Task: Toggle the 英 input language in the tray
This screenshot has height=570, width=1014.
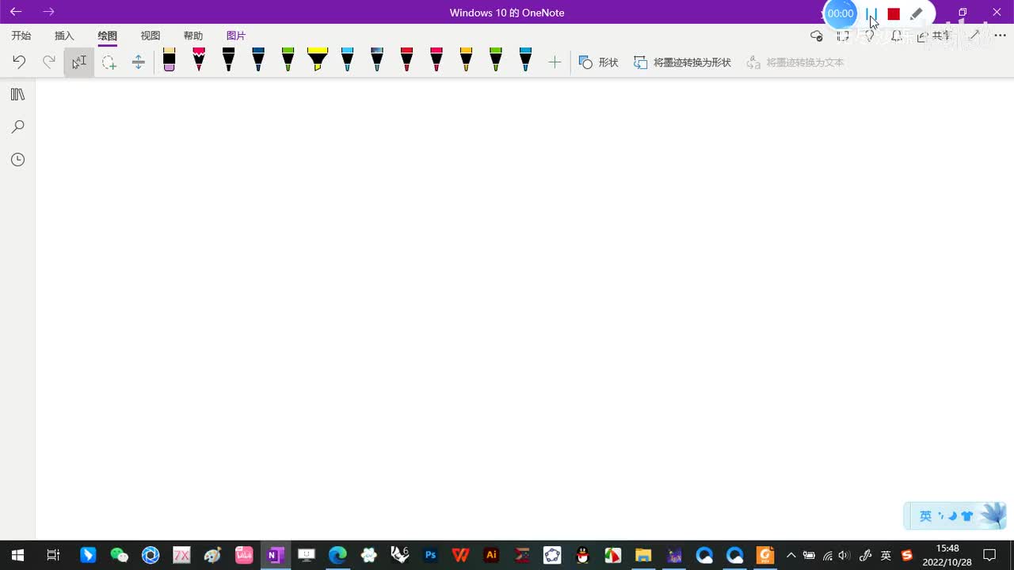Action: (x=886, y=555)
